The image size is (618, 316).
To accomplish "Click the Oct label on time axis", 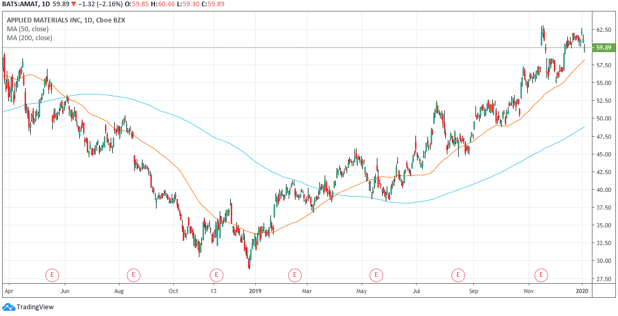I will point(173,291).
